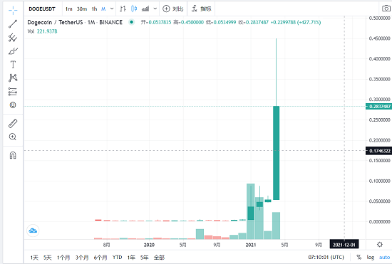Image resolution: width=392 pixels, height=264 pixels.
Task: Toggle the auto scale
Action: coord(384,258)
